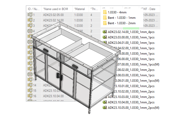Click the folder icon beside 'Bent - 1.0330 - 2mm'
The image size is (194, 116).
[105, 23]
